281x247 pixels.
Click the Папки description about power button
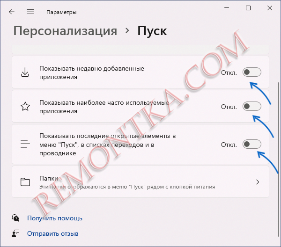pyautogui.click(x=127, y=187)
